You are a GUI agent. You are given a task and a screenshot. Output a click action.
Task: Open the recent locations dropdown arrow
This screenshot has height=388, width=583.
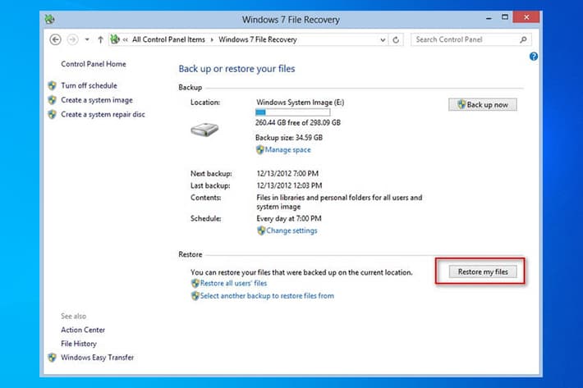click(x=87, y=39)
